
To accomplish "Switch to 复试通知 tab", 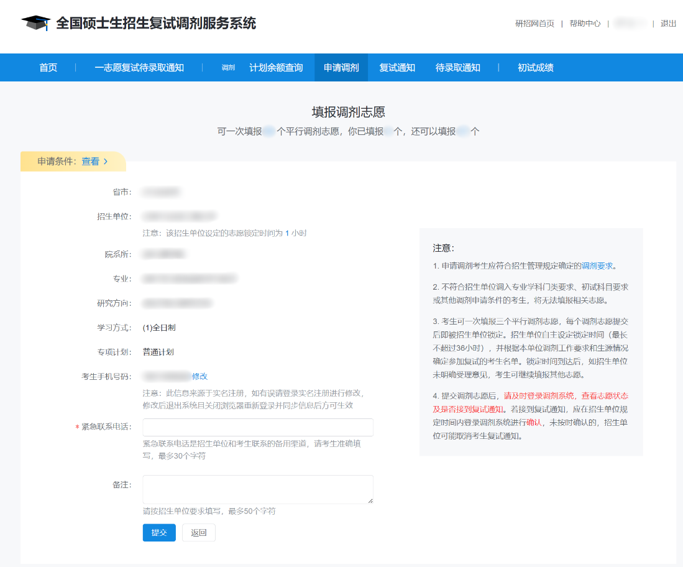I will [398, 67].
